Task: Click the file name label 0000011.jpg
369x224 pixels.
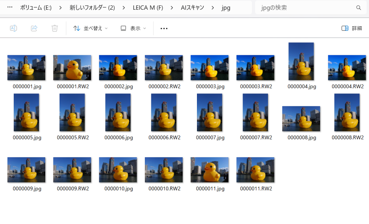Action: coord(210,189)
